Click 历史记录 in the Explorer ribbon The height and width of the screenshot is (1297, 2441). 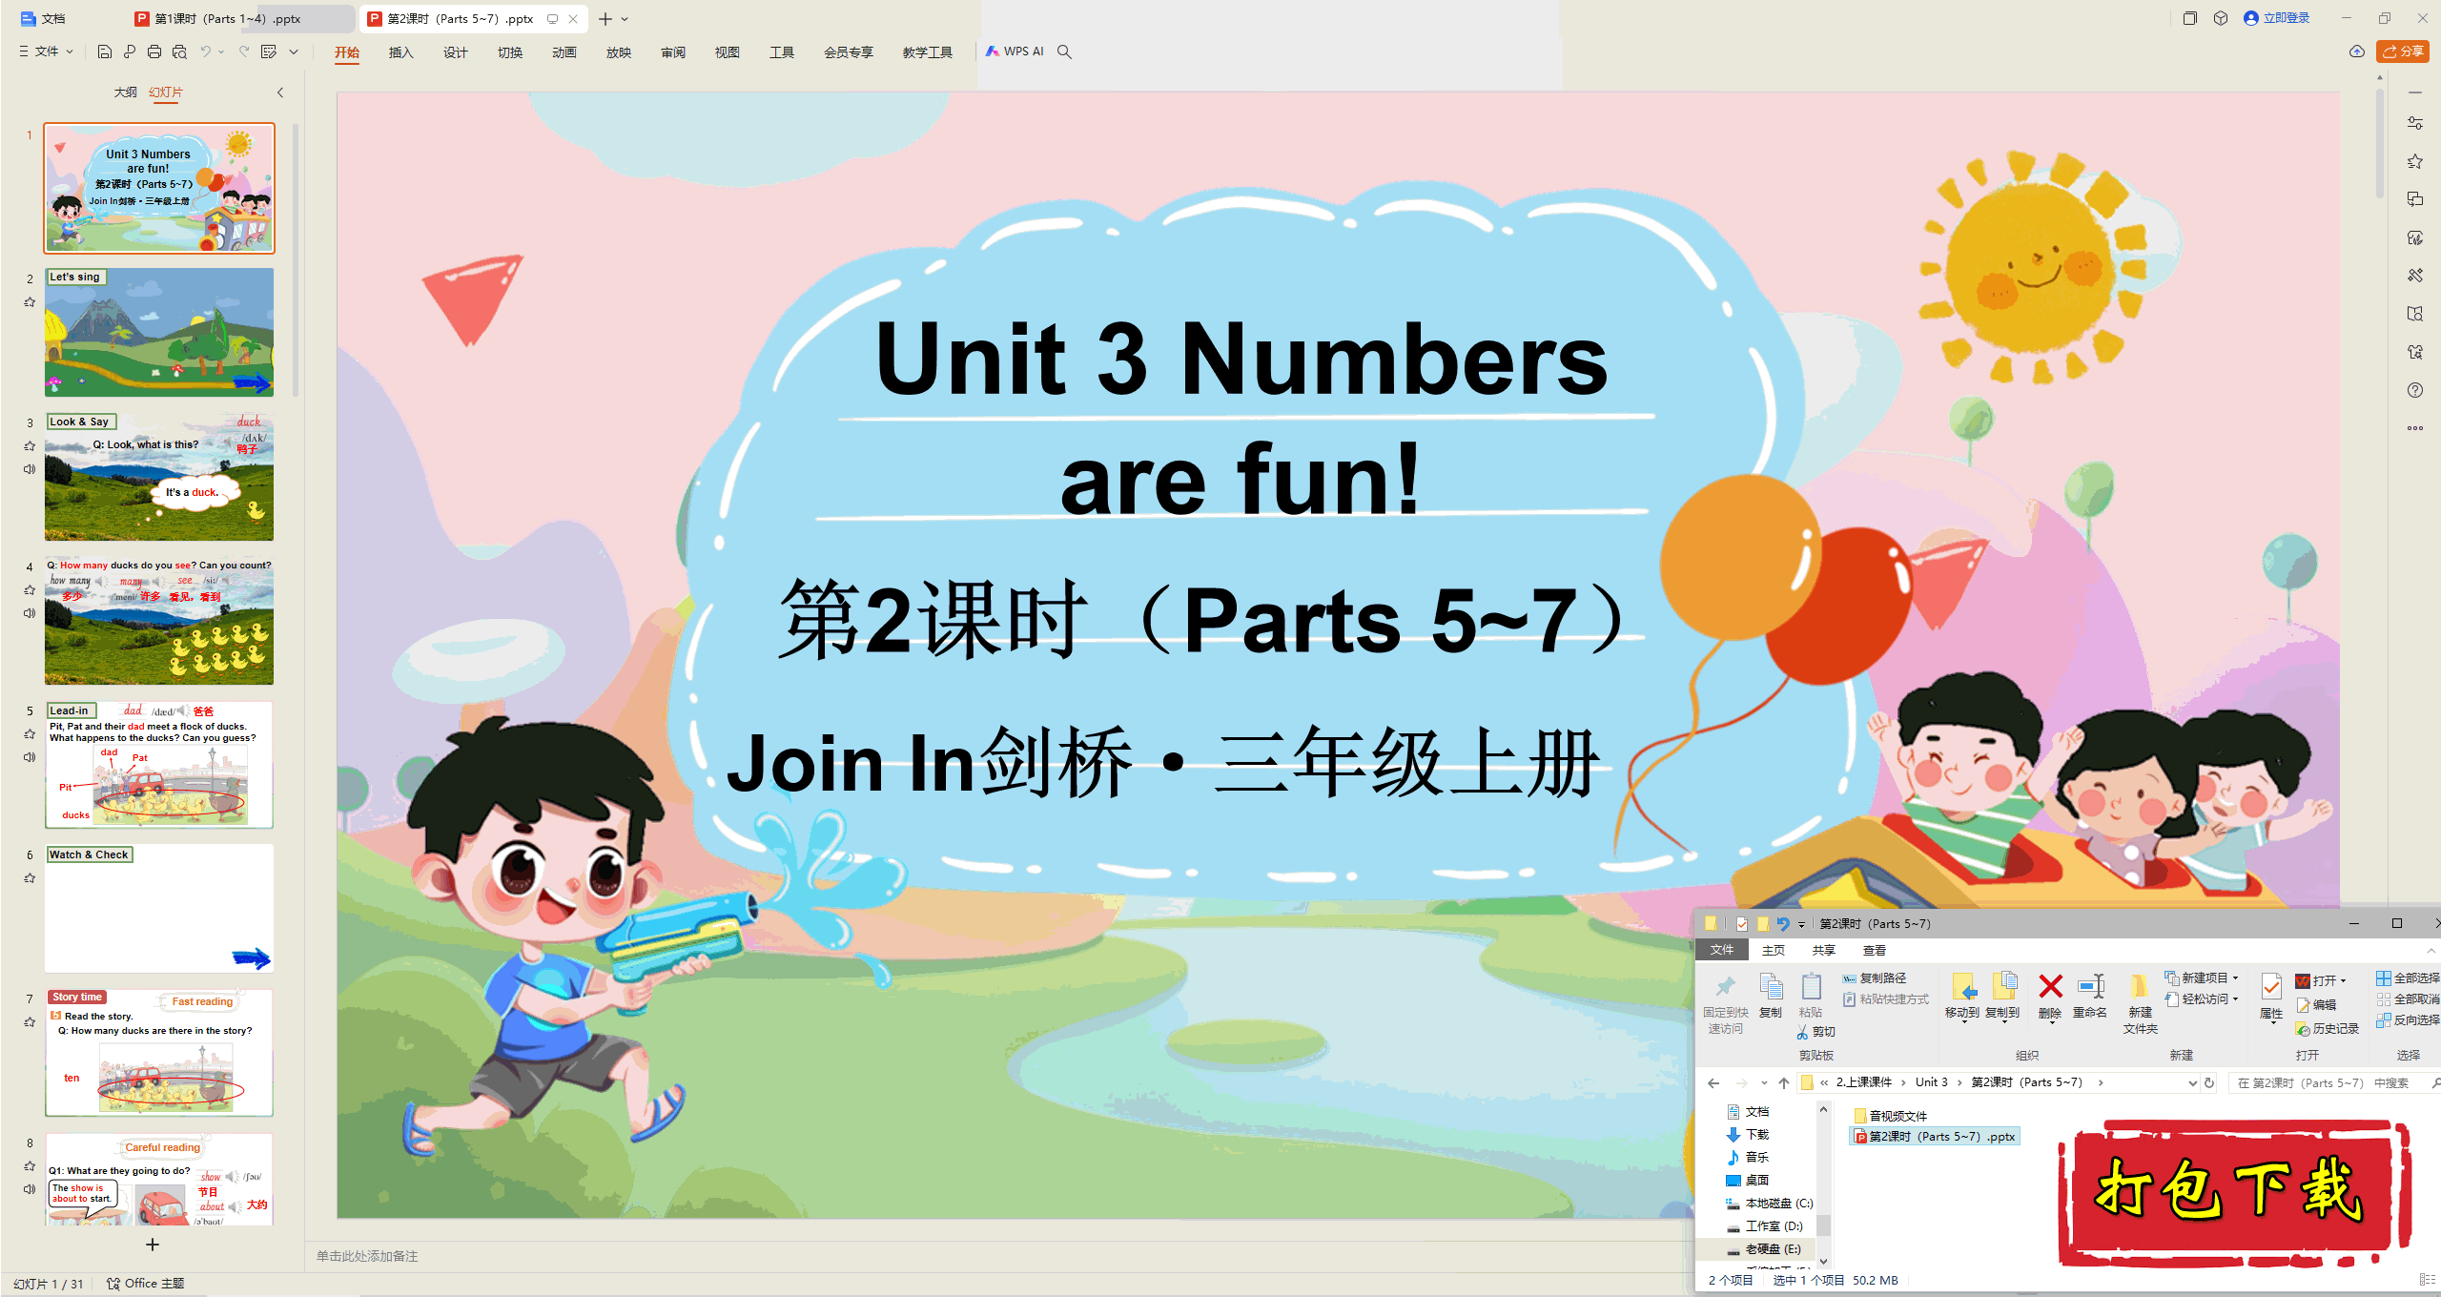pos(2328,1029)
